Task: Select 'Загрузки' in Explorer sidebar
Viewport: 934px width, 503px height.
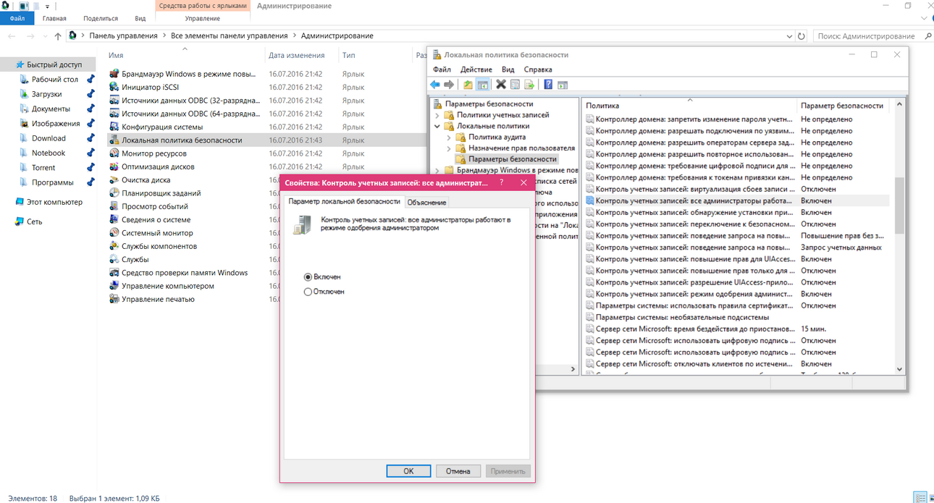Action: [46, 94]
